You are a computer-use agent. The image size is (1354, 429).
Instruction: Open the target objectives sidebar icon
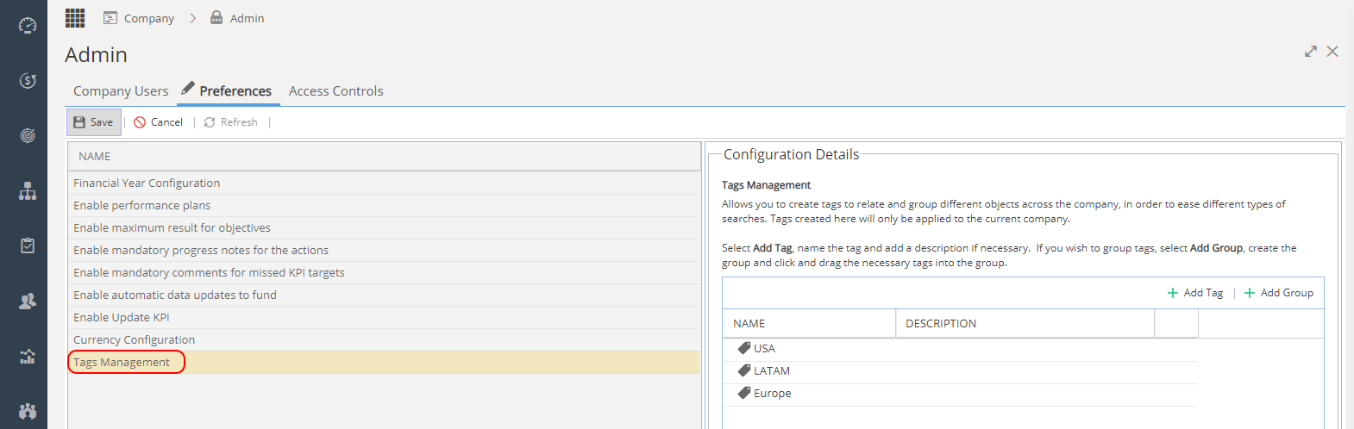[28, 136]
